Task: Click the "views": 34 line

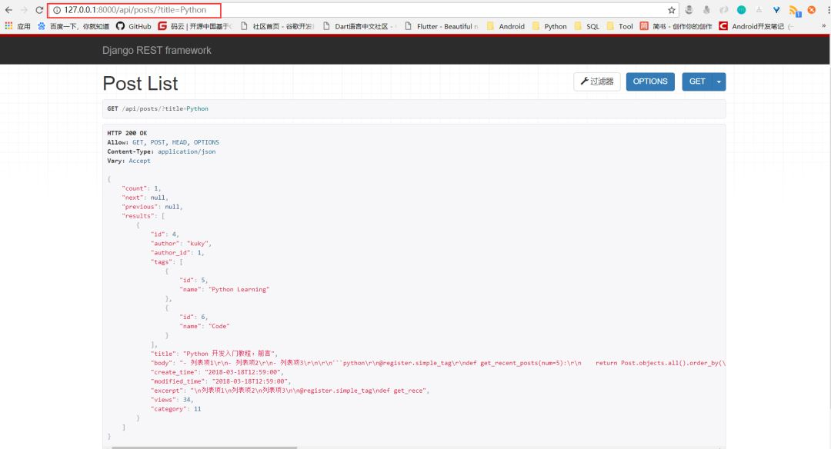Action: 172,400
